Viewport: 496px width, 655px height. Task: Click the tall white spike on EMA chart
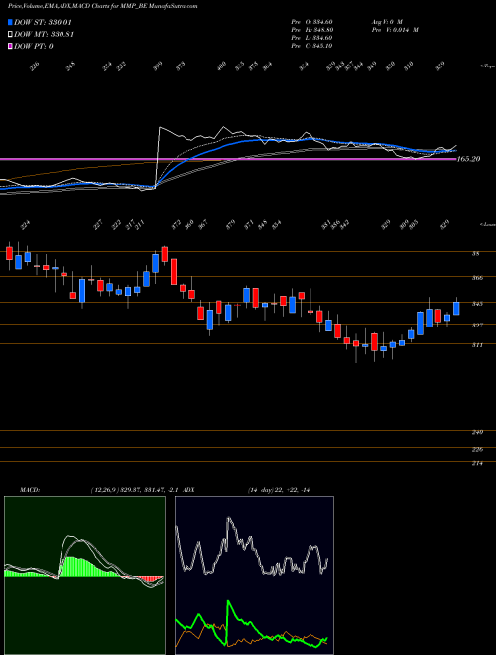pyautogui.click(x=159, y=157)
